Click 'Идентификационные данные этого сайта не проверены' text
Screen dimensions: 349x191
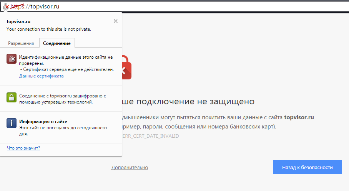click(66, 60)
